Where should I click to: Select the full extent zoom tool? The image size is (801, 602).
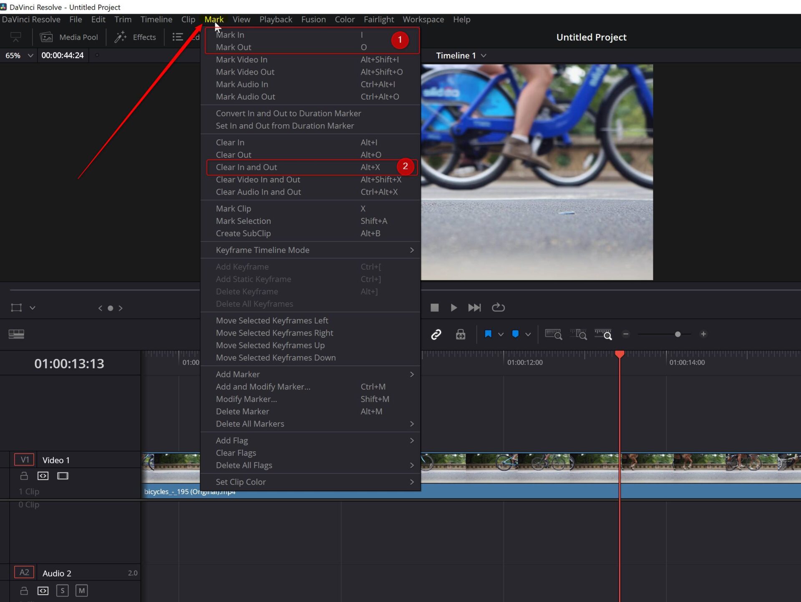click(x=553, y=334)
